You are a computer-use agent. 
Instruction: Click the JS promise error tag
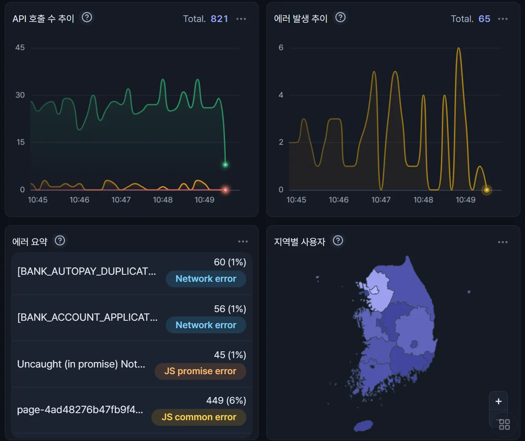pyautogui.click(x=200, y=371)
